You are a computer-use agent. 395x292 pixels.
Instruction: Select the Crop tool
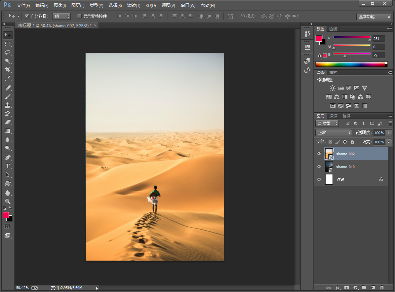[8, 69]
